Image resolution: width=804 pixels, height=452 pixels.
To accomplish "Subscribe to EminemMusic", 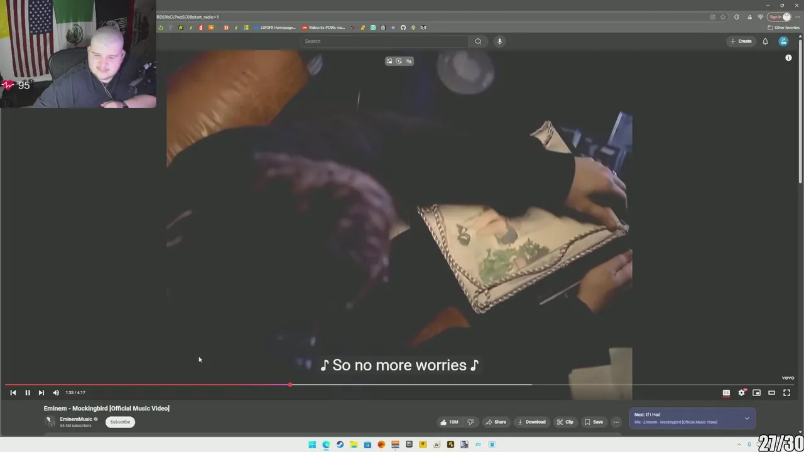I will click(x=120, y=422).
